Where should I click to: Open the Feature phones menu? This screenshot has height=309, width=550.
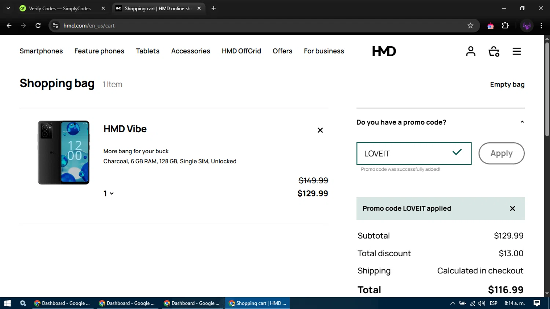[x=99, y=51]
